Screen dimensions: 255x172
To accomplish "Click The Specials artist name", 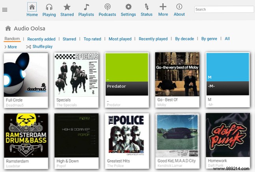I will tap(67, 105).
